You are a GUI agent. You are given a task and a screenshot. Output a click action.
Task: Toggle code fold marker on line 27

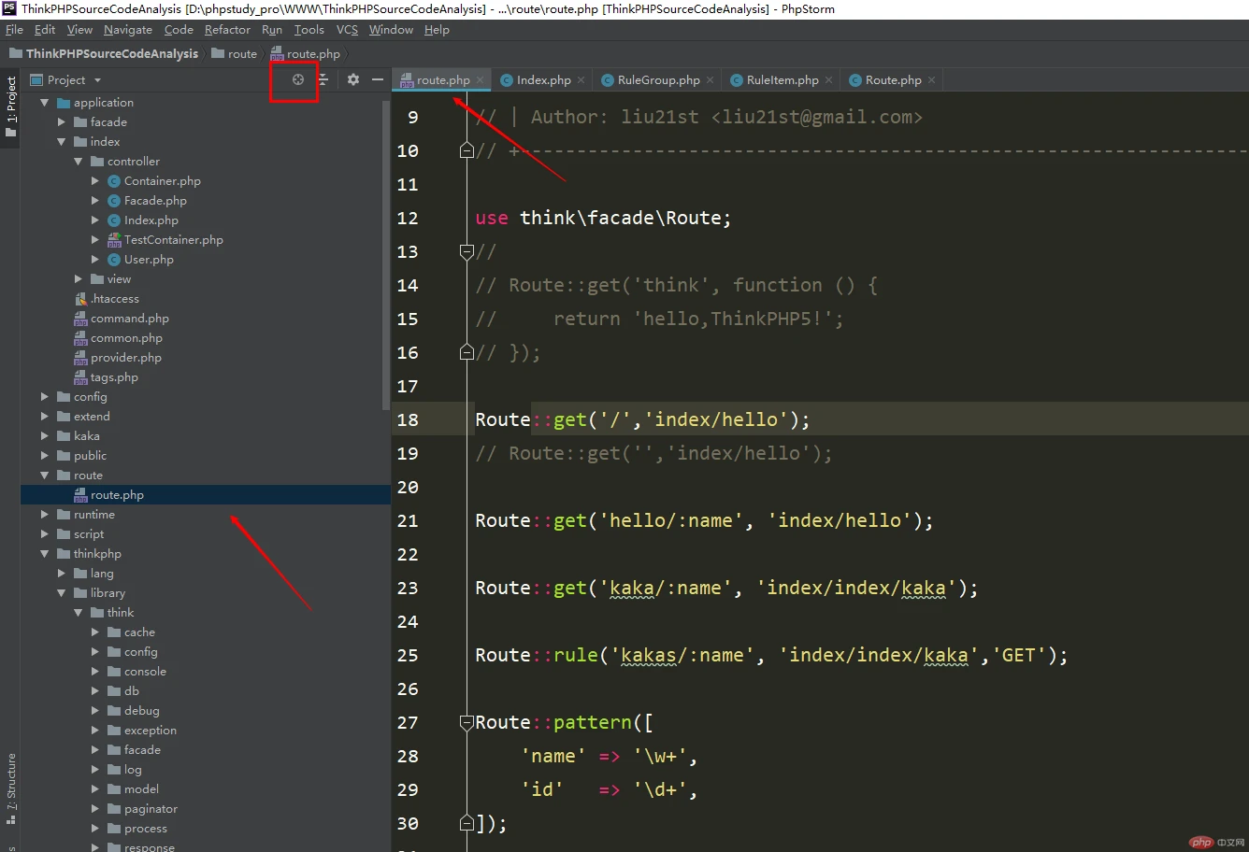pos(467,722)
